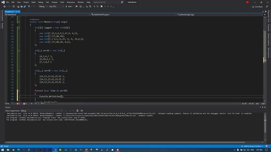This screenshot has height=152, width=271.
Task: Click the Visual Studio logo icon
Action: (x=3, y=2)
